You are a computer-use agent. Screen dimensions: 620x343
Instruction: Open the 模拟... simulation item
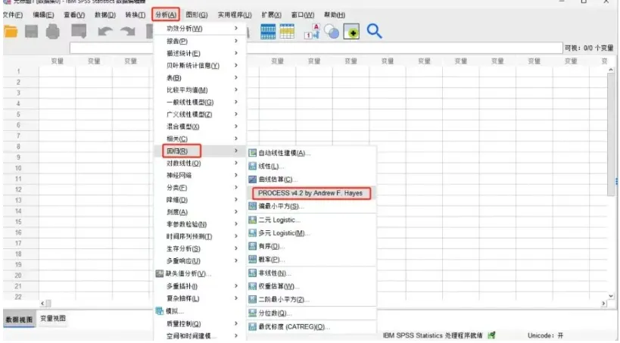tap(170, 311)
